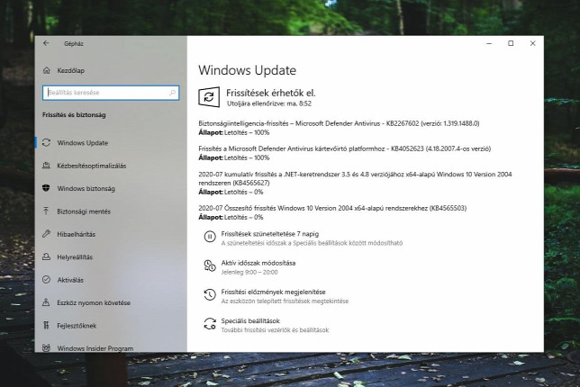Maximize the Gépház window
Screen dimensions: 580x387
511,43
